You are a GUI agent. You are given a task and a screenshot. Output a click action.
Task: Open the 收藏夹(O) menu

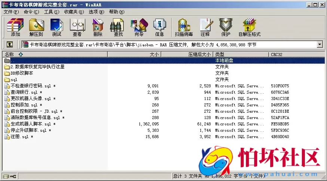point(74,12)
